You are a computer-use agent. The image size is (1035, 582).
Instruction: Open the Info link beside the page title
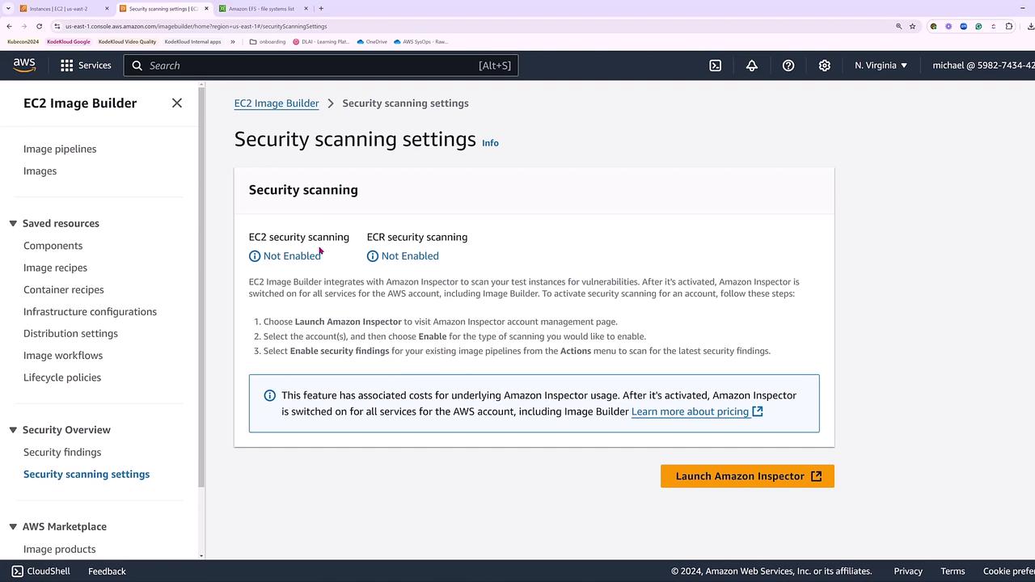coord(490,143)
